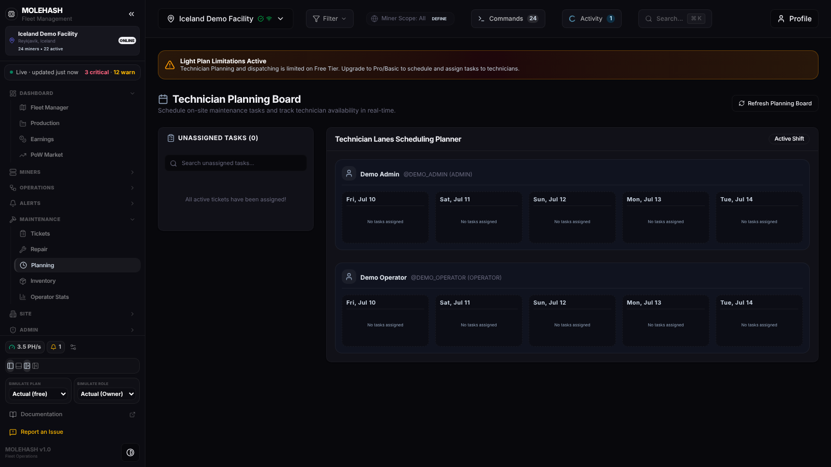Image resolution: width=831 pixels, height=467 pixels.
Task: Collapse the MAINTENANCE section
Action: point(73,219)
